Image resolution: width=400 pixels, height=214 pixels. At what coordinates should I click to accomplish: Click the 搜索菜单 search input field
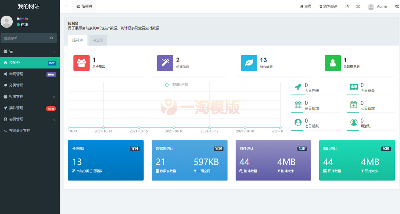[25, 38]
